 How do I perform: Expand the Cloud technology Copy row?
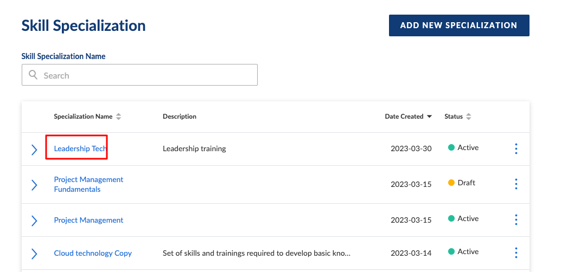point(34,254)
